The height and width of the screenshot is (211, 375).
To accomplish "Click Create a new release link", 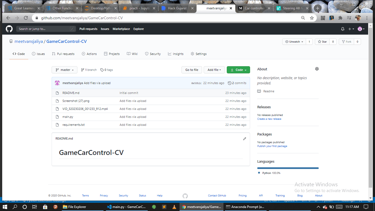I will (x=269, y=119).
